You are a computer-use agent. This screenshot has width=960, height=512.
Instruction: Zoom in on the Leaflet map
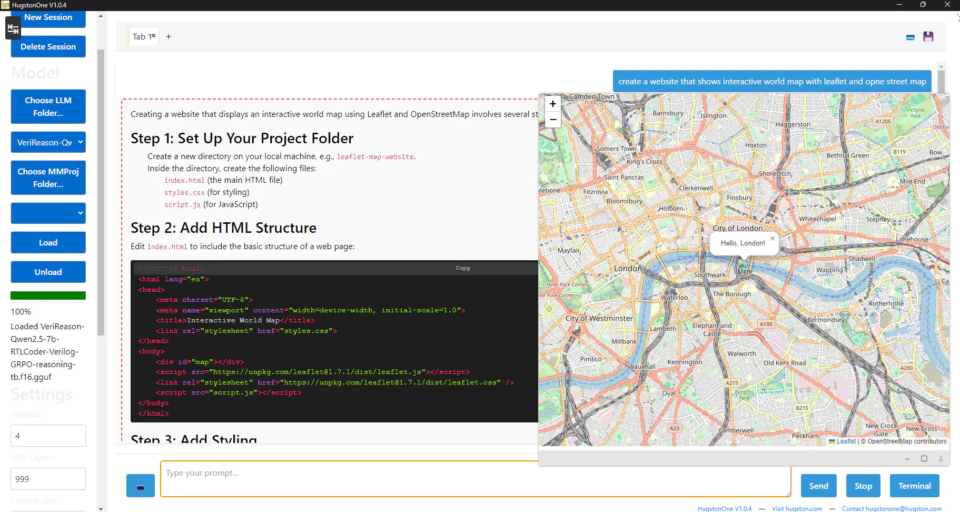[553, 104]
